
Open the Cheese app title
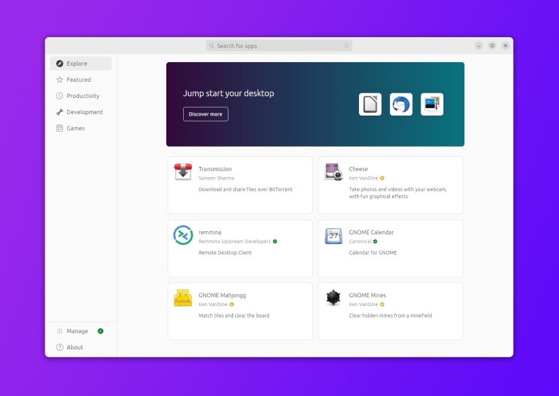358,169
